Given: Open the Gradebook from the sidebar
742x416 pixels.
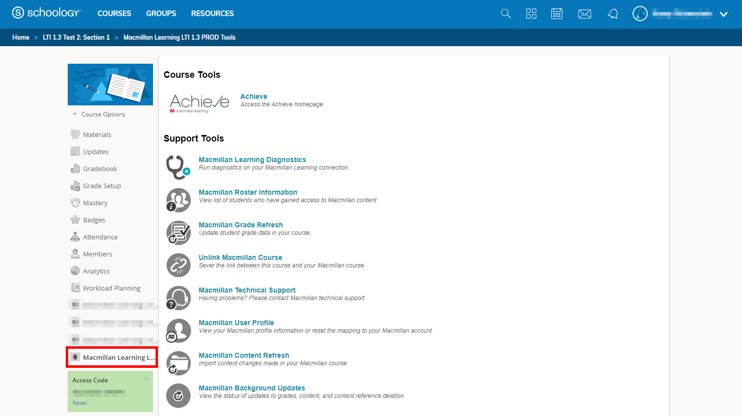Looking at the screenshot, I should pyautogui.click(x=100, y=168).
